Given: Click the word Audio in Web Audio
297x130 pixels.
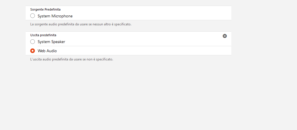Looking at the screenshot, I should (x=52, y=51).
